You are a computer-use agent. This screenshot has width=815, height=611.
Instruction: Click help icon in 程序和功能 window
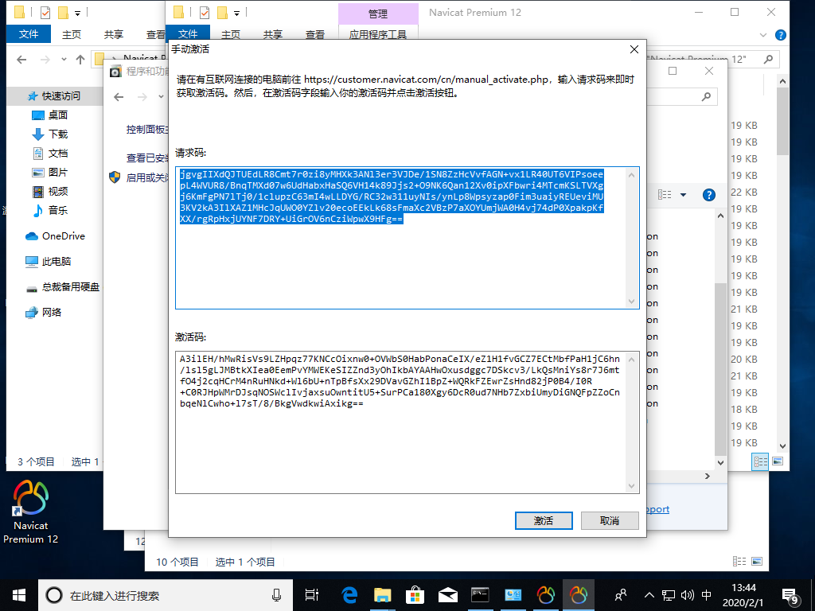709,195
